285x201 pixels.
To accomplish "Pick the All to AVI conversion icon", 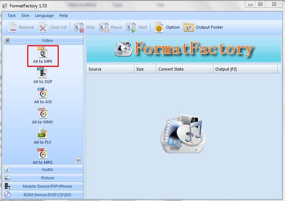I will click(x=42, y=93).
